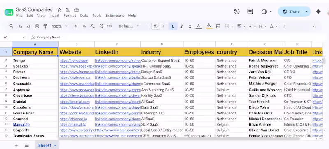Open the Share options dropdown arrow

pos(306,12)
